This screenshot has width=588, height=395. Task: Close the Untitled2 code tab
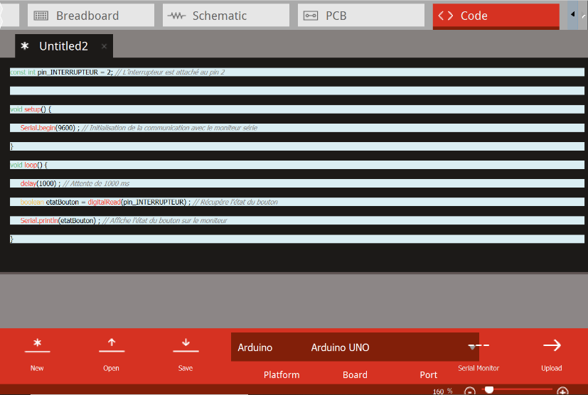(x=104, y=46)
